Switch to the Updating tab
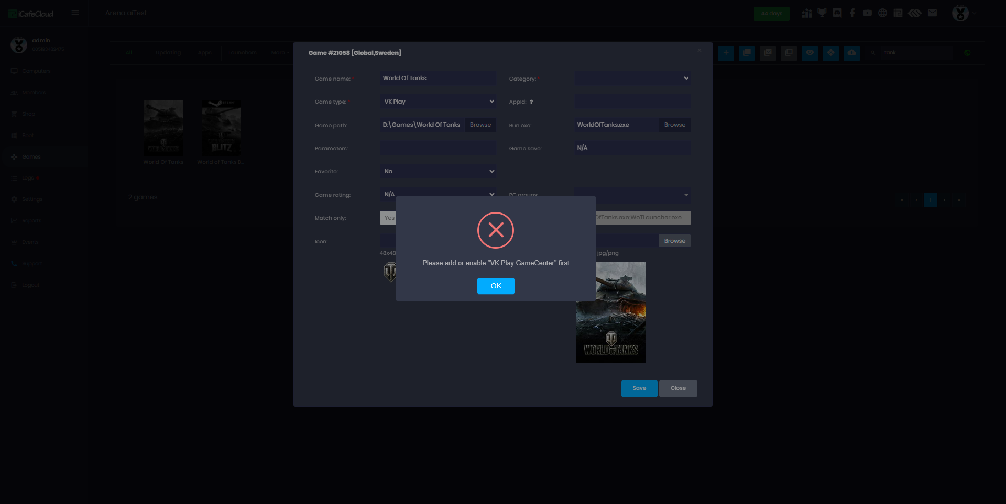The width and height of the screenshot is (1006, 504). [x=168, y=53]
